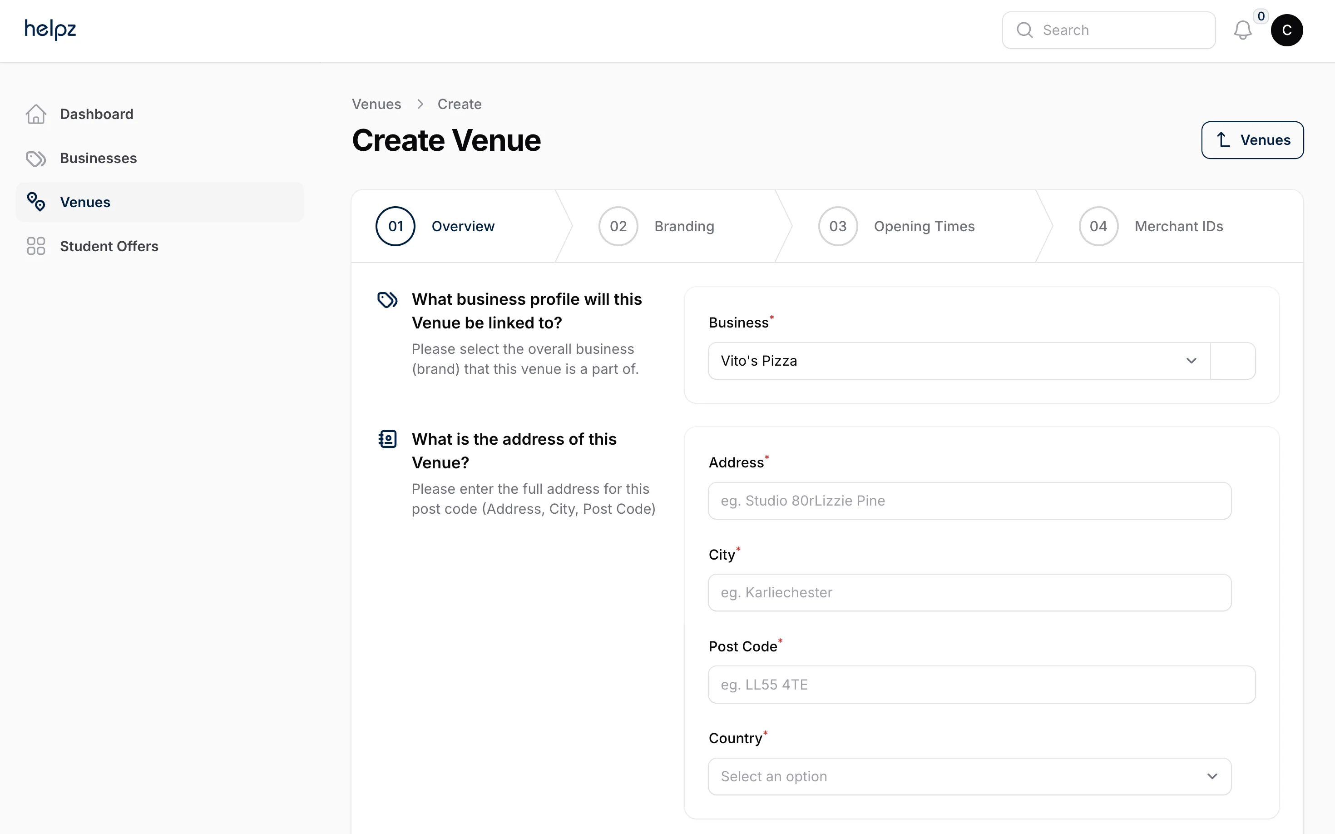The height and width of the screenshot is (834, 1335).
Task: Click the Venues map pin icon
Action: (36, 202)
